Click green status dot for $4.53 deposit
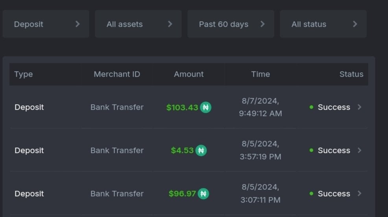The width and height of the screenshot is (388, 217). (x=311, y=151)
